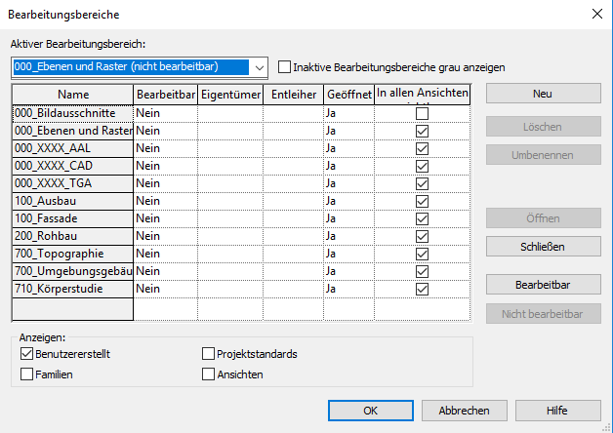Image resolution: width=613 pixels, height=433 pixels.
Task: Open Hilfe for this dialog
Action: click(x=557, y=411)
